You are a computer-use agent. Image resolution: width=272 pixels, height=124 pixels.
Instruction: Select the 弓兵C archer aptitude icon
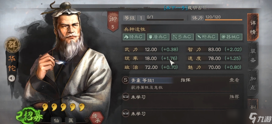pyautogui.click(x=182, y=37)
